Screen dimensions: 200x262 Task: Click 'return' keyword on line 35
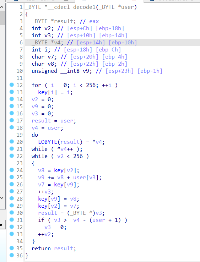[41, 249]
